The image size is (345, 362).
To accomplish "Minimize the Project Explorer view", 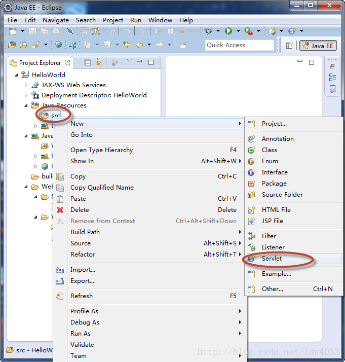I will point(139,61).
